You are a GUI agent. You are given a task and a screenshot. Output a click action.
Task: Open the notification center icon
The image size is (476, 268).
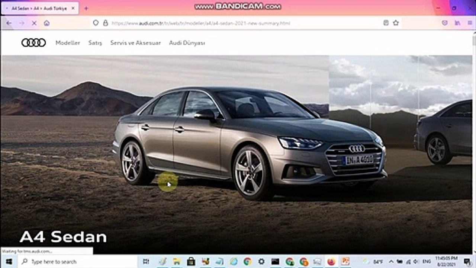467,262
